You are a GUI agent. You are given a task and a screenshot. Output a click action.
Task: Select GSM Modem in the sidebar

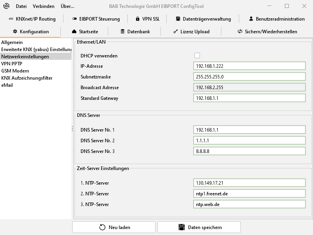tap(15, 71)
